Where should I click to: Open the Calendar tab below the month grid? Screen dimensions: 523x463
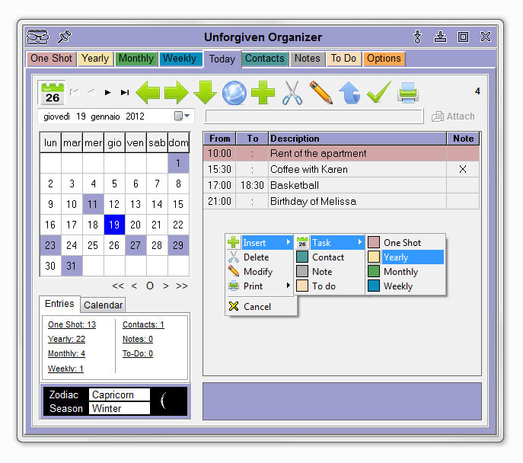click(103, 305)
